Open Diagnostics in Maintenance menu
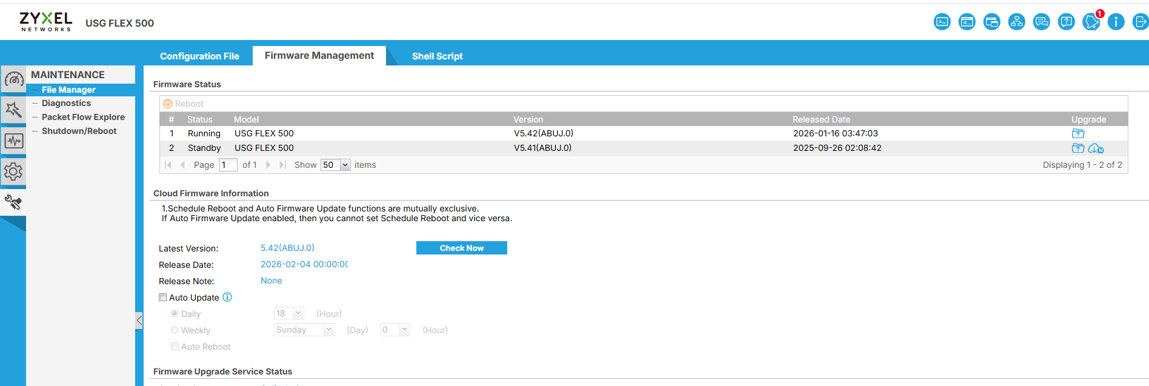The image size is (1149, 386). click(66, 103)
